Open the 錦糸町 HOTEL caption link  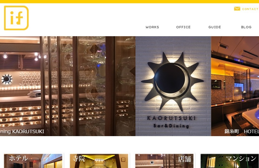(x=241, y=132)
